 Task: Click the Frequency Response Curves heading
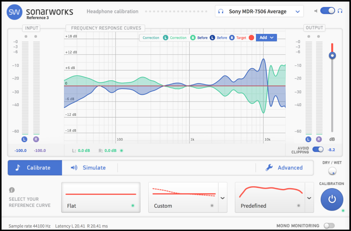(106, 28)
